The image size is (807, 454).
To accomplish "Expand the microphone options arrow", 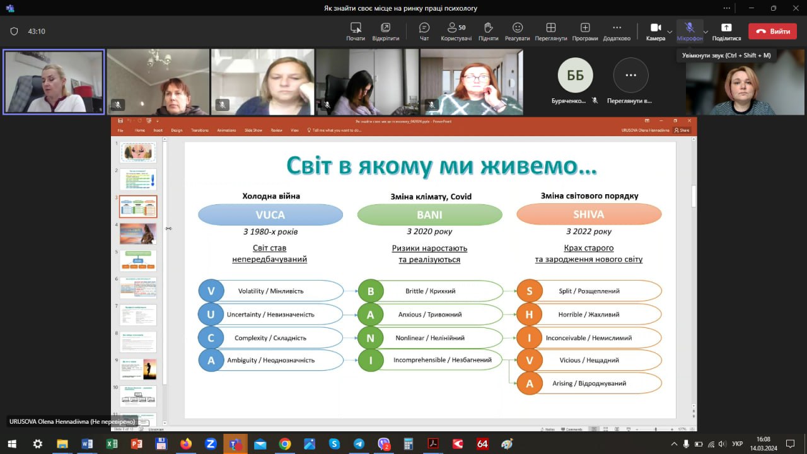I will click(x=705, y=32).
